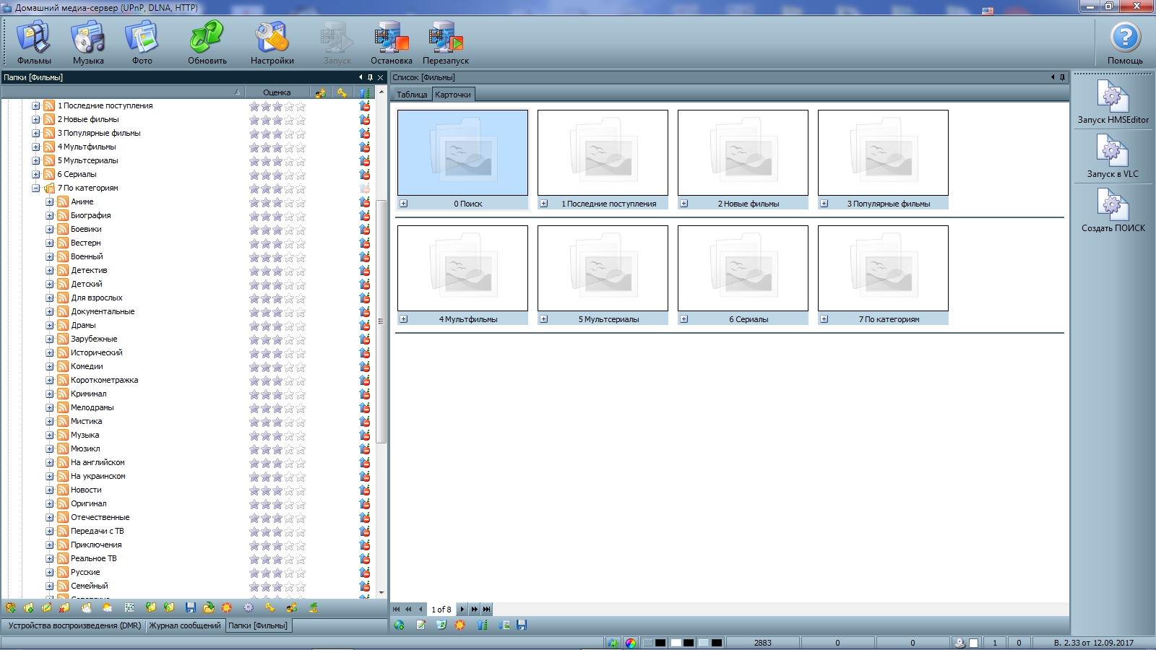Switch to Журнал сообщений tab
The height and width of the screenshot is (650, 1156).
185,625
